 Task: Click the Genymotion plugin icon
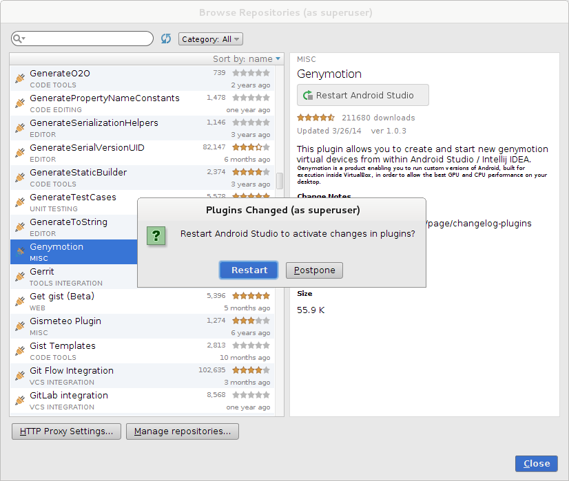pos(20,252)
